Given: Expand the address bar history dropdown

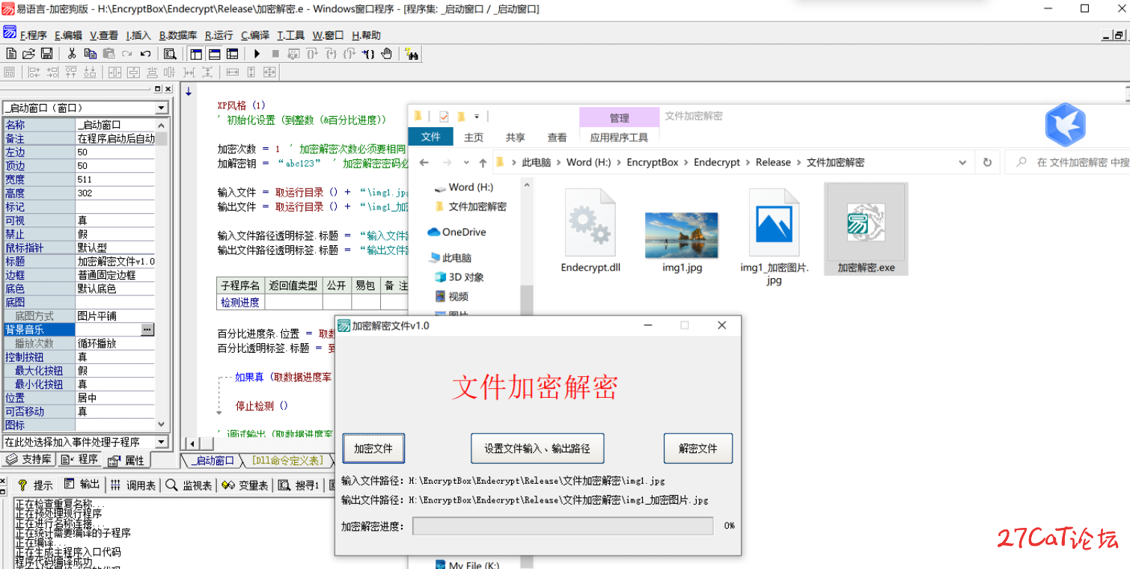Looking at the screenshot, I should click(x=962, y=162).
